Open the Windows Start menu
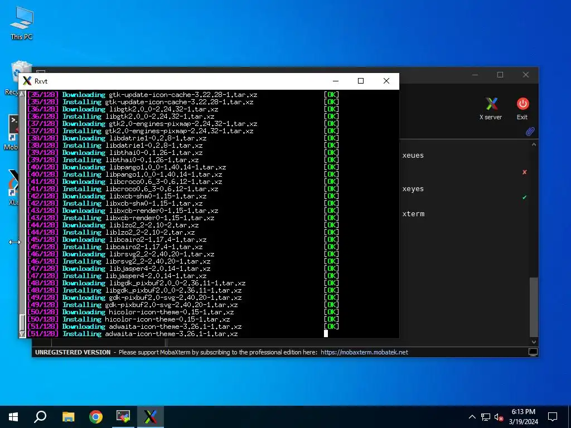 (x=13, y=417)
